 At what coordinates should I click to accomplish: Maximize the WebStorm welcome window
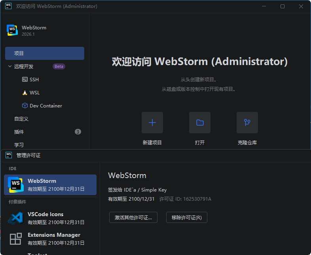(x=283, y=6)
